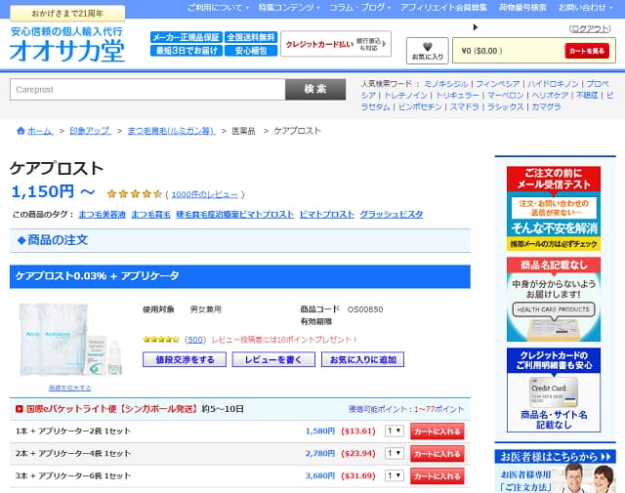Click the ¥0 ($0.00) cart total
The height and width of the screenshot is (493, 625).
[481, 51]
